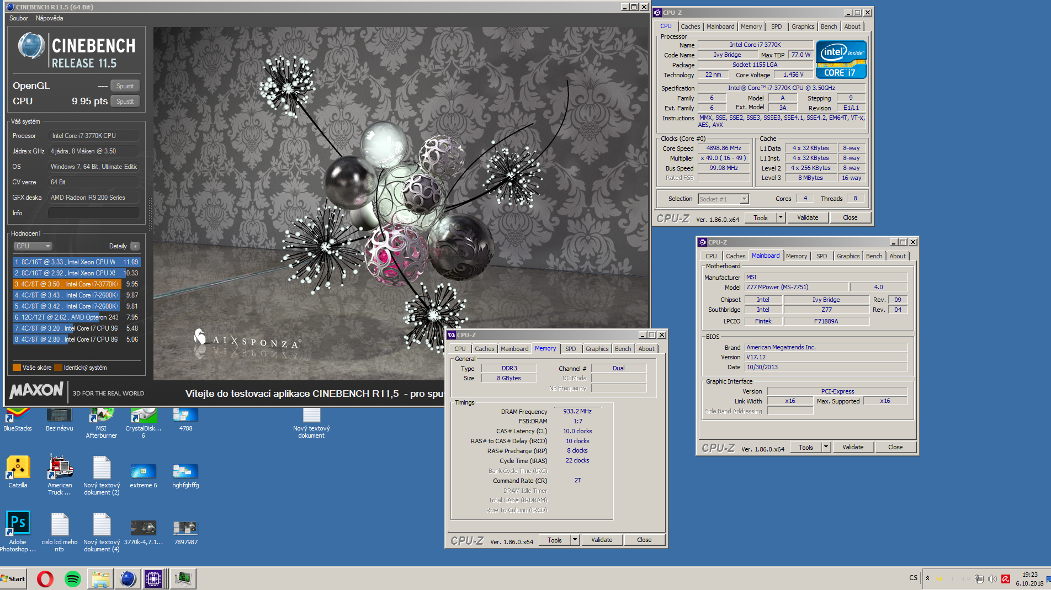Click the Detaily arrow button

click(135, 246)
